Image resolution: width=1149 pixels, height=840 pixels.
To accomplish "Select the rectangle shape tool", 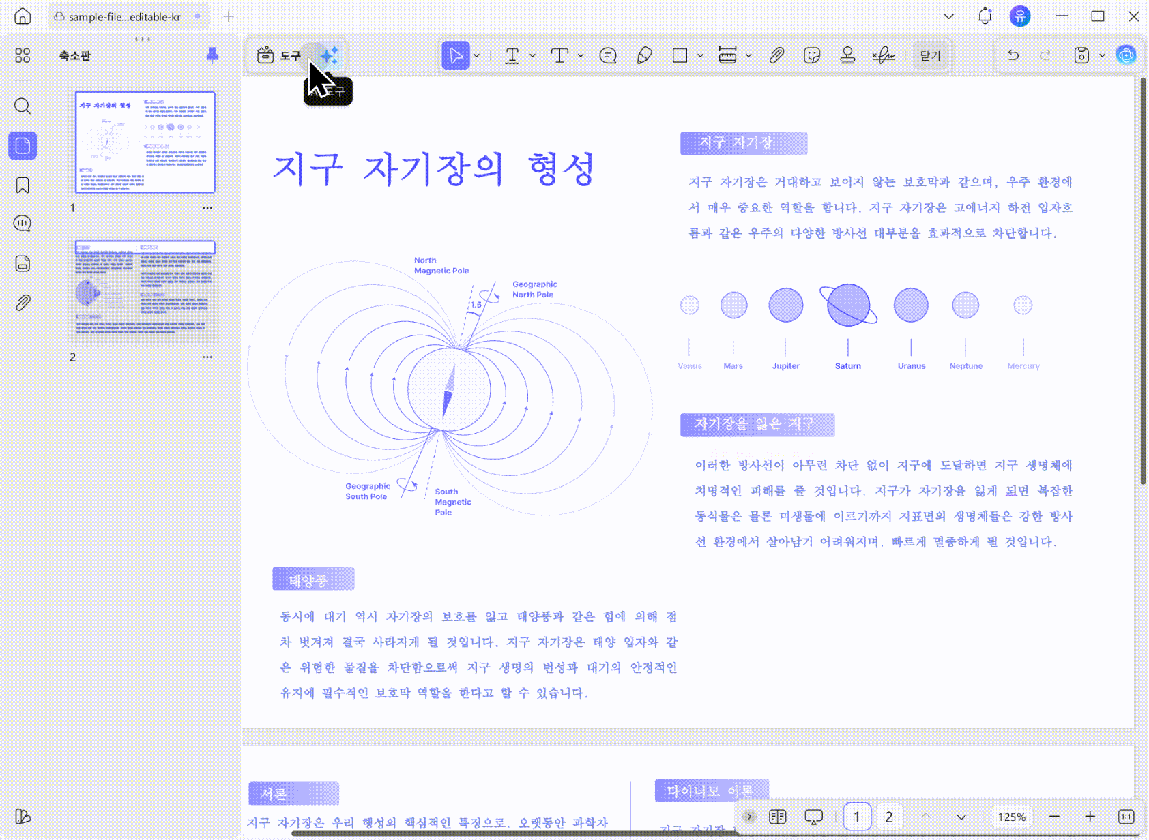I will tap(680, 55).
